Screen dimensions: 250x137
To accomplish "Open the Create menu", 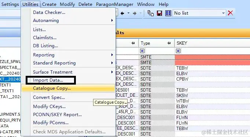I will point(49,4).
